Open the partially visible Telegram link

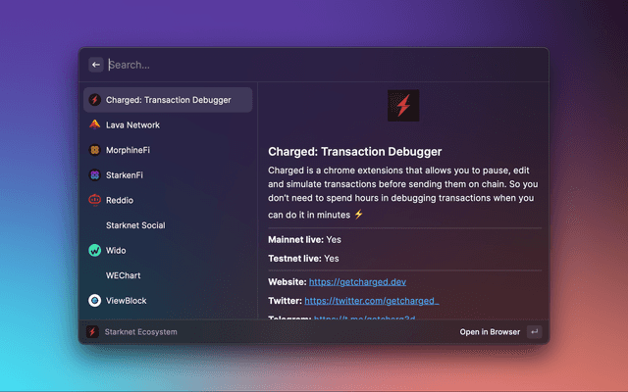[x=364, y=318]
